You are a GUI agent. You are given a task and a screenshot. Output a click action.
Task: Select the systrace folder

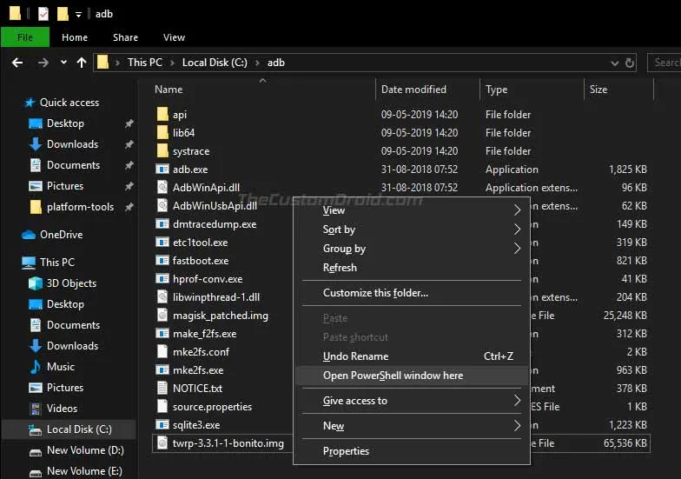[191, 151]
